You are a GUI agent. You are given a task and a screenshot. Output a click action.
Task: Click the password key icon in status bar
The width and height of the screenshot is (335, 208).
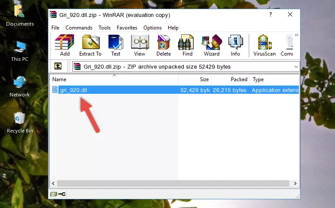point(62,194)
